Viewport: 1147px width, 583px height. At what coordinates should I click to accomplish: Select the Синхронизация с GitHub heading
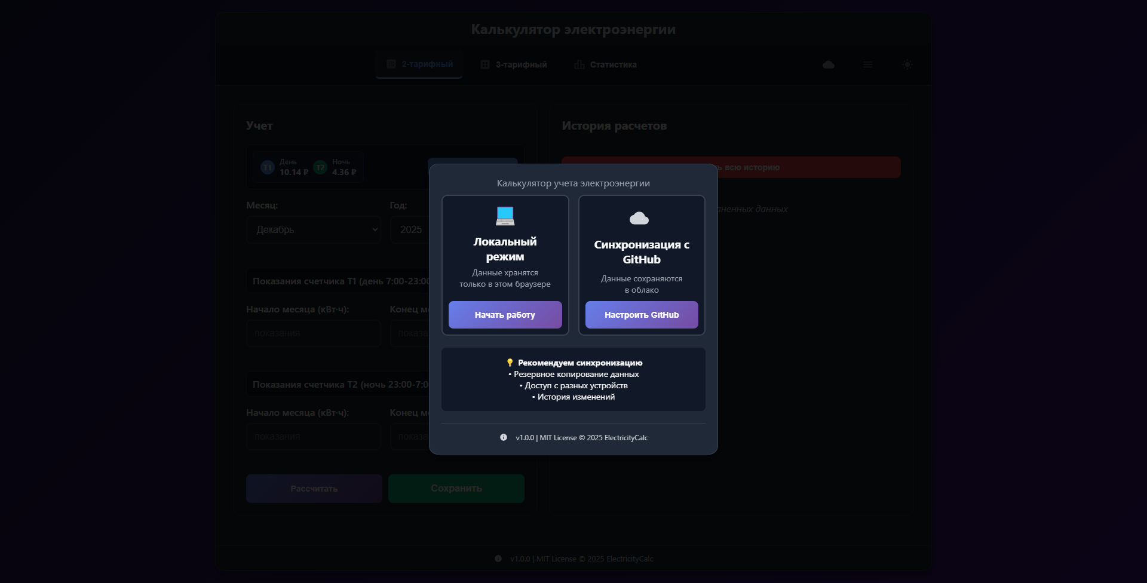642,252
